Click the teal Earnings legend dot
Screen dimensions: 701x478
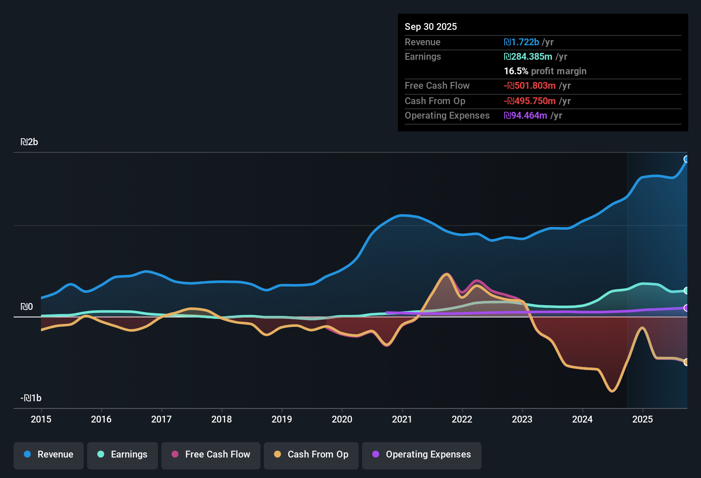click(101, 455)
